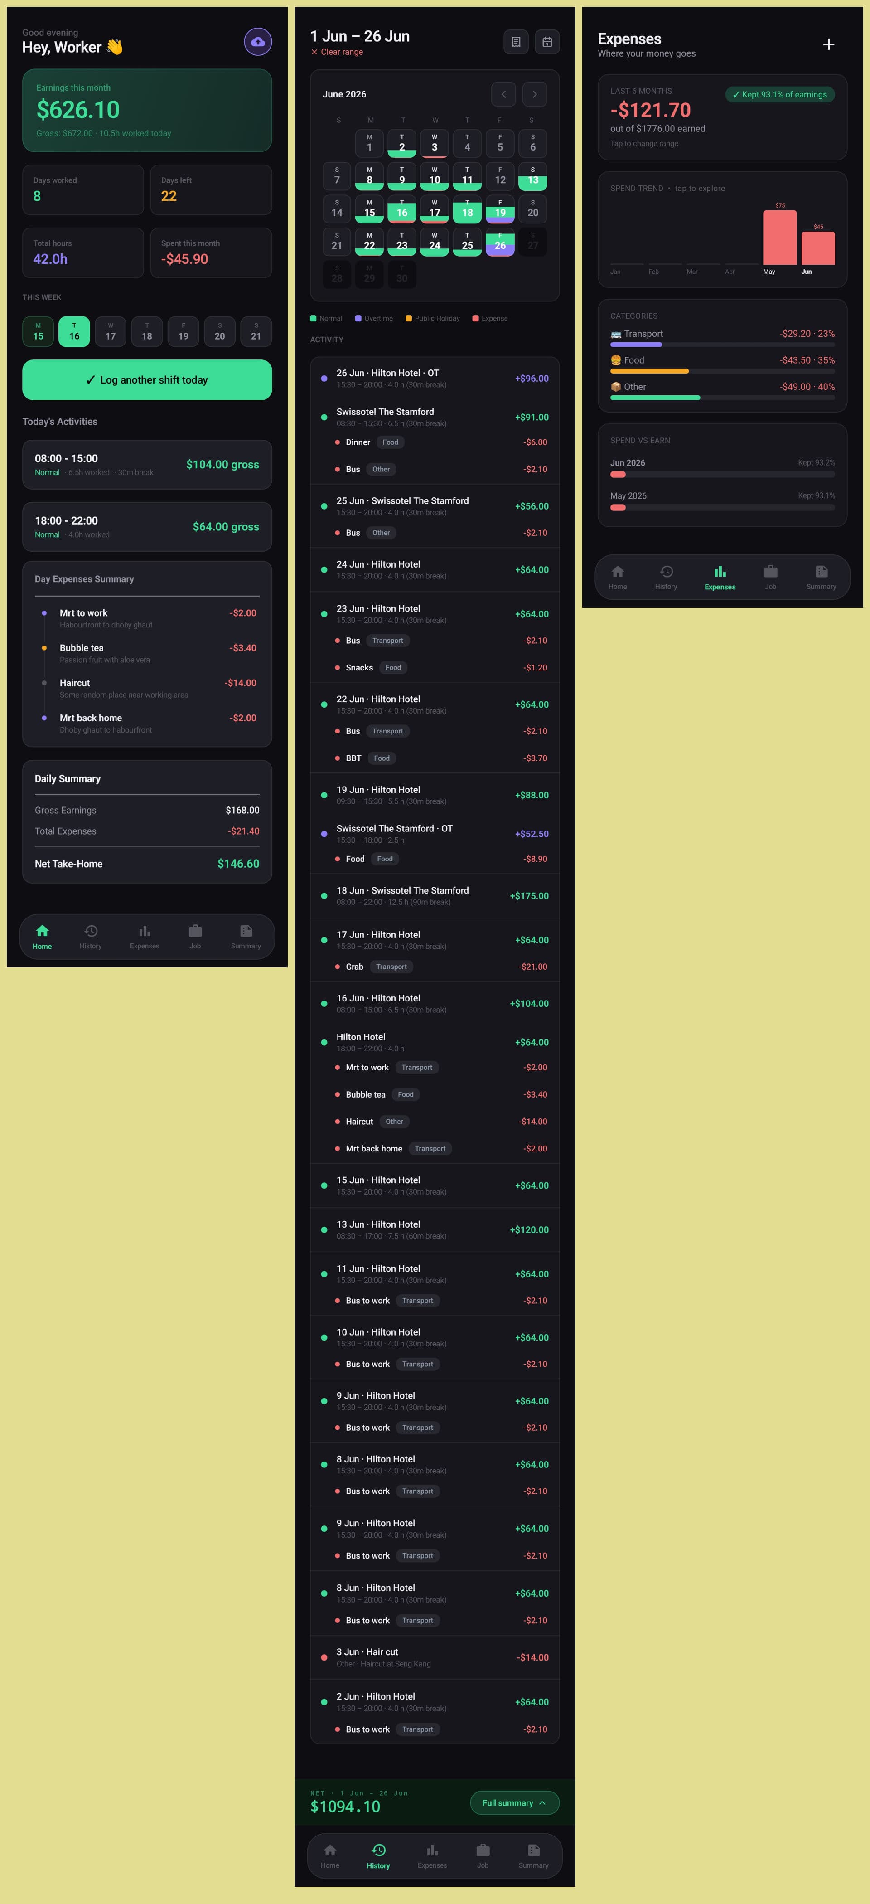Image resolution: width=870 pixels, height=1904 pixels.
Task: Select Tuesday 16 in This Week strip
Action: coord(74,331)
